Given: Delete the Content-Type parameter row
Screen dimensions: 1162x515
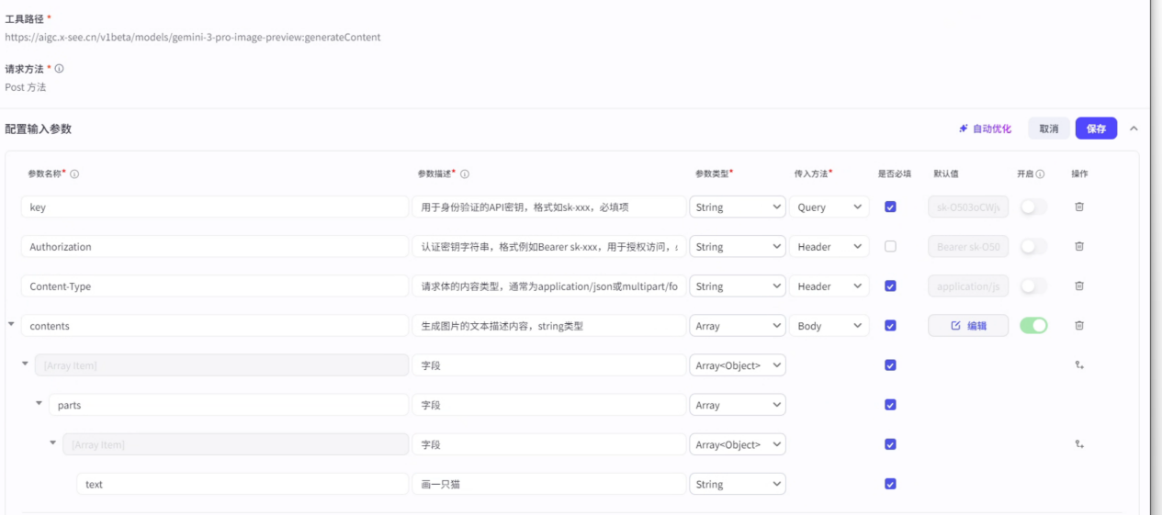Looking at the screenshot, I should (1079, 285).
